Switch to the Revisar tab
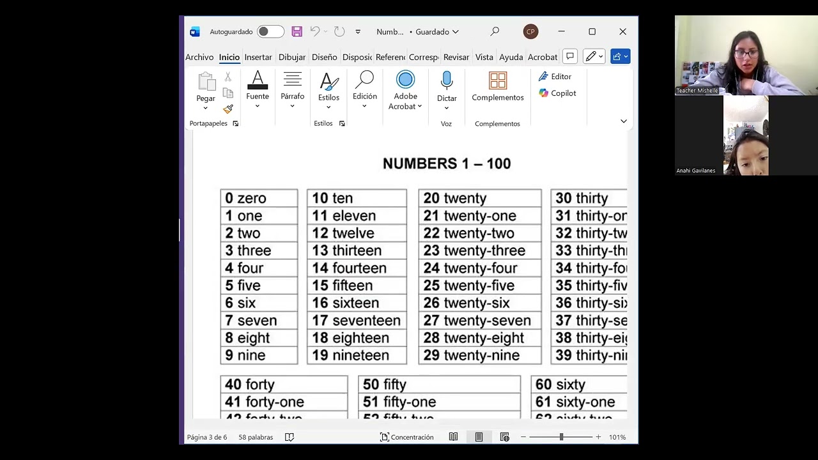Viewport: 818px width, 460px height. click(x=456, y=57)
